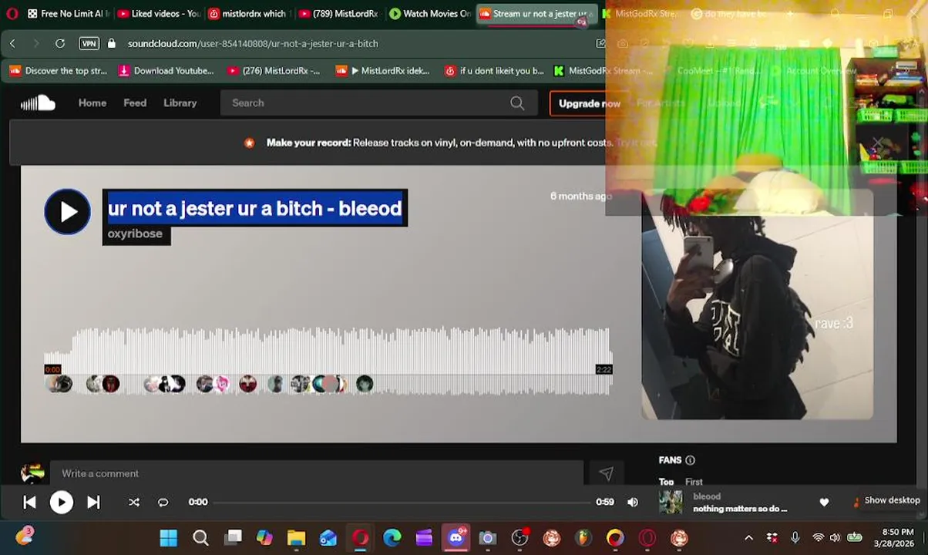Click the bleood artist name in player
The width and height of the screenshot is (928, 555).
(707, 496)
